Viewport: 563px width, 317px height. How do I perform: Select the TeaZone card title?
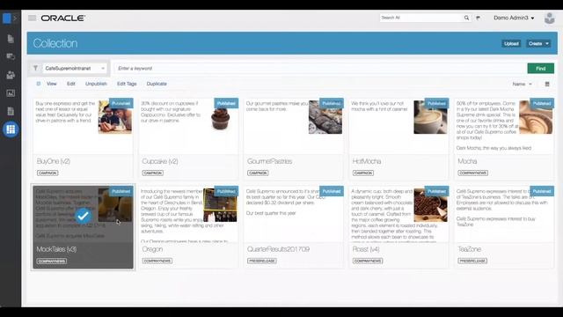[x=469, y=249]
